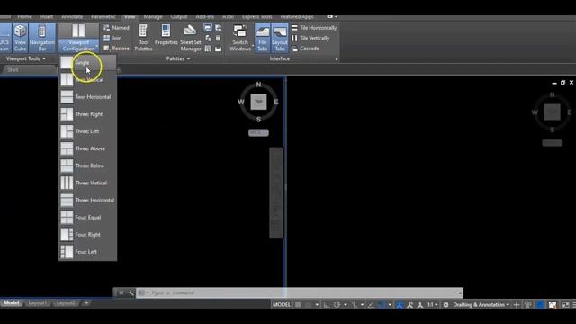Select Three: Vertical viewport configuration
Screen dimensions: 576x324
(88, 183)
